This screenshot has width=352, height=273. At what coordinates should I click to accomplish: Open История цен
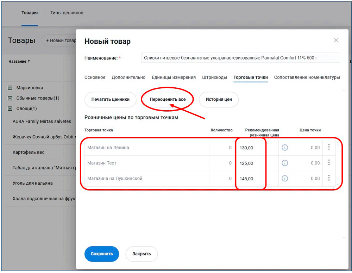[219, 100]
